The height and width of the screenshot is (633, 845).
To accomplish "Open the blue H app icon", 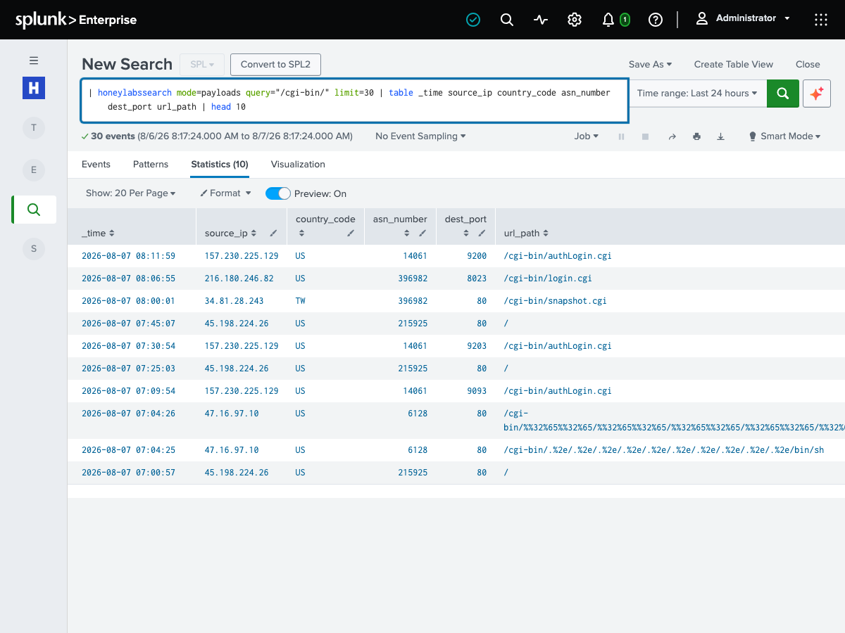I will pyautogui.click(x=34, y=88).
